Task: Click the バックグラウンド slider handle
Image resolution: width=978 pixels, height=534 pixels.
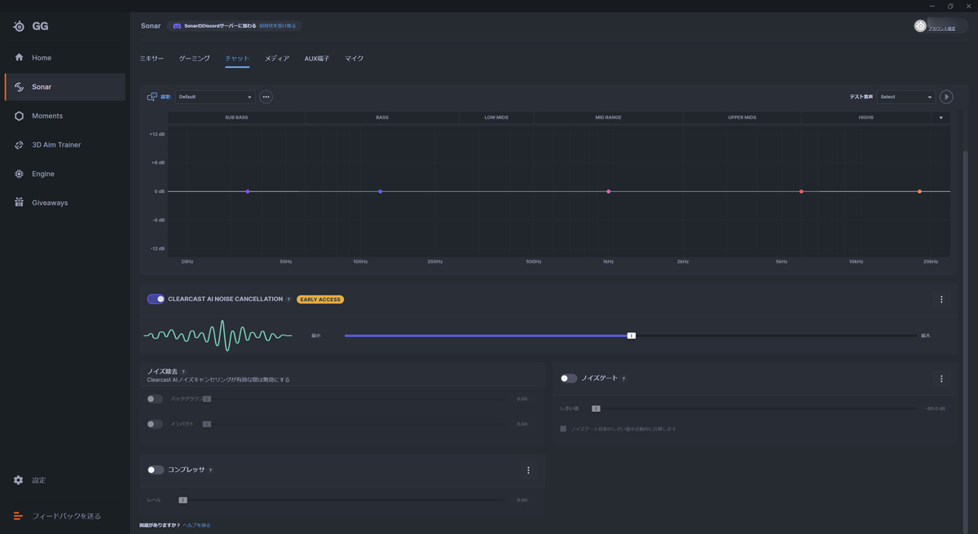Action: coord(207,399)
